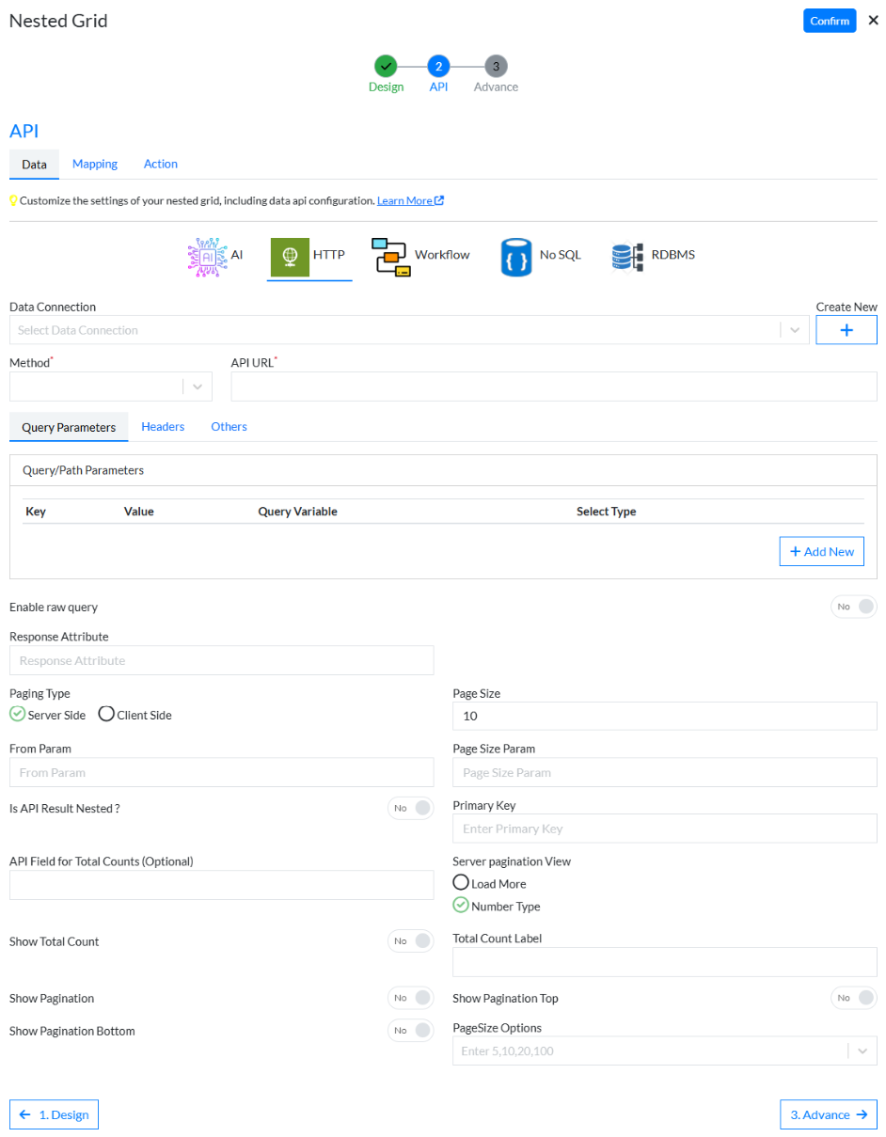886x1137 pixels.
Task: Go to the completed Design step circle
Action: (386, 66)
